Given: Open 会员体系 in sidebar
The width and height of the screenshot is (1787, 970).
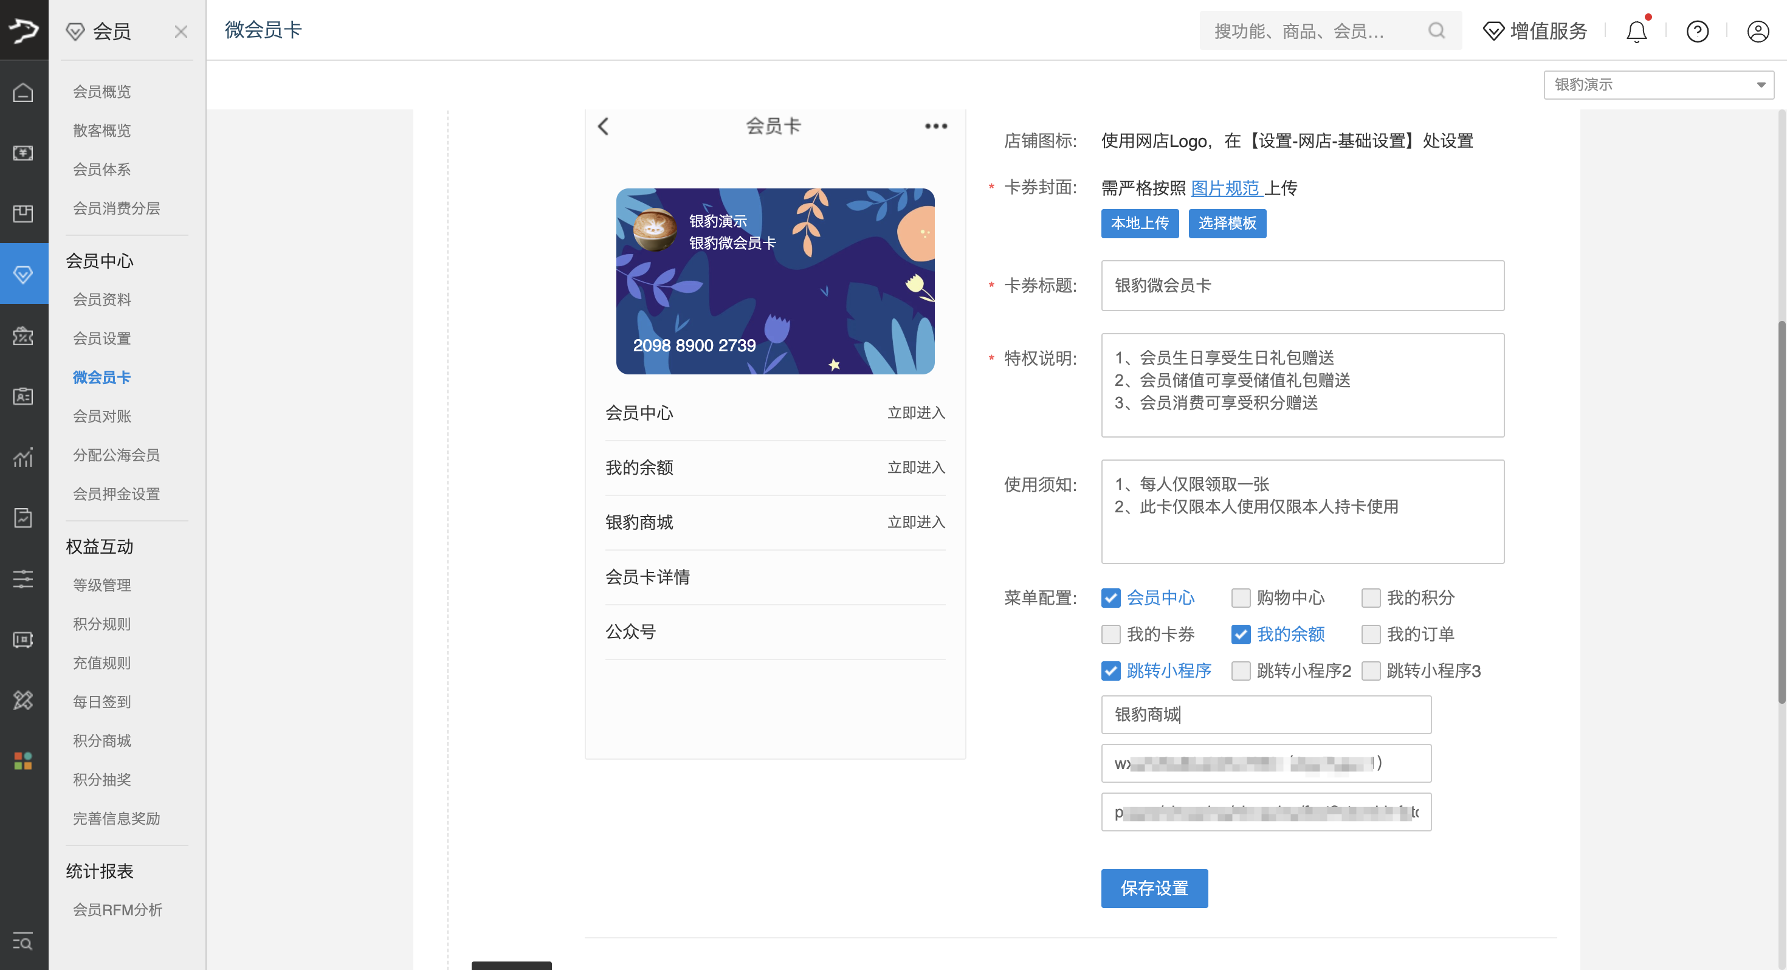Looking at the screenshot, I should click(102, 170).
